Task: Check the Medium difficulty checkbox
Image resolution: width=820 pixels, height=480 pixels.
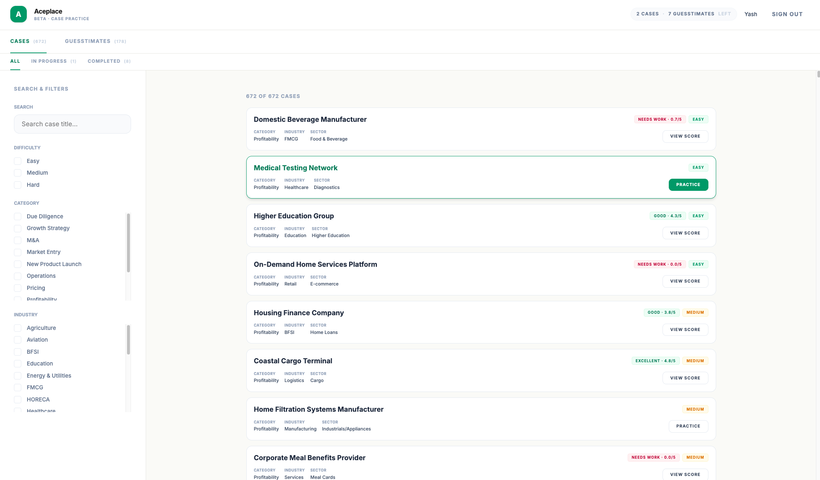Action: pos(18,173)
